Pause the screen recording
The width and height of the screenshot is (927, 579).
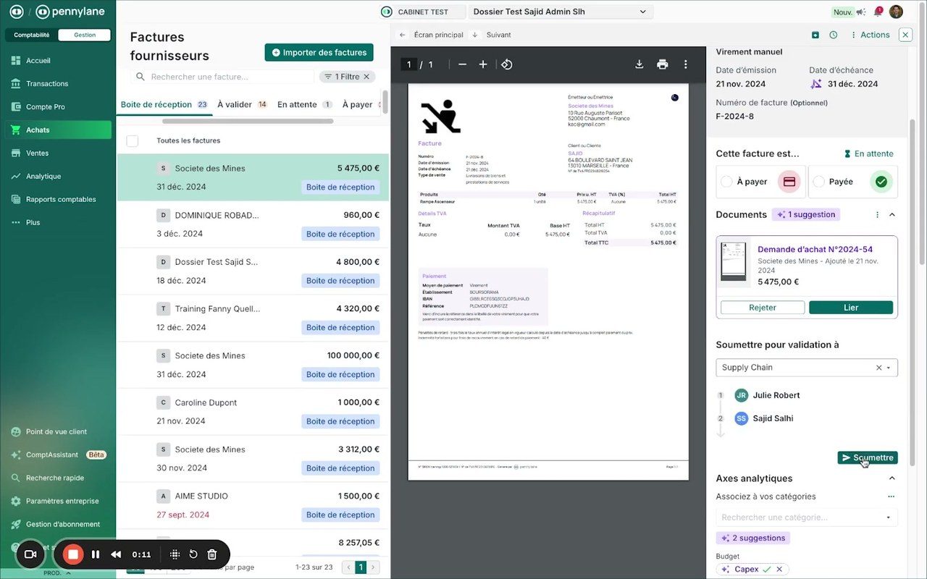(x=96, y=554)
